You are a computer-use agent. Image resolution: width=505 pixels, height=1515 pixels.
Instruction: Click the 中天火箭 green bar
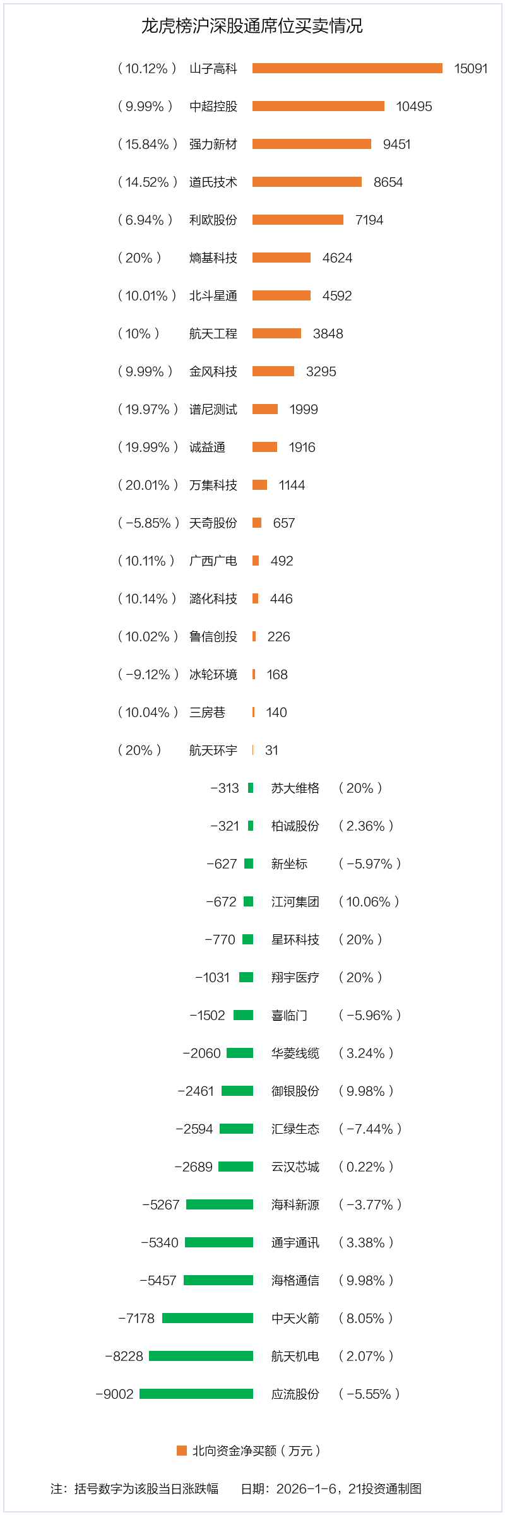click(208, 1318)
